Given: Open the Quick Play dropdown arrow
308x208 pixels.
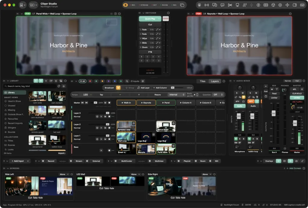Looking at the screenshot, I should pyautogui.click(x=159, y=19).
